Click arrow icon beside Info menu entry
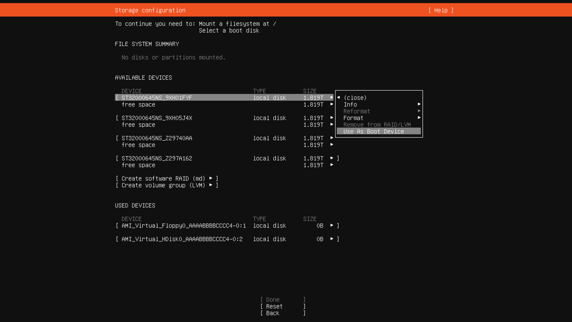Screen dimensions: 572x322 [419, 105]
